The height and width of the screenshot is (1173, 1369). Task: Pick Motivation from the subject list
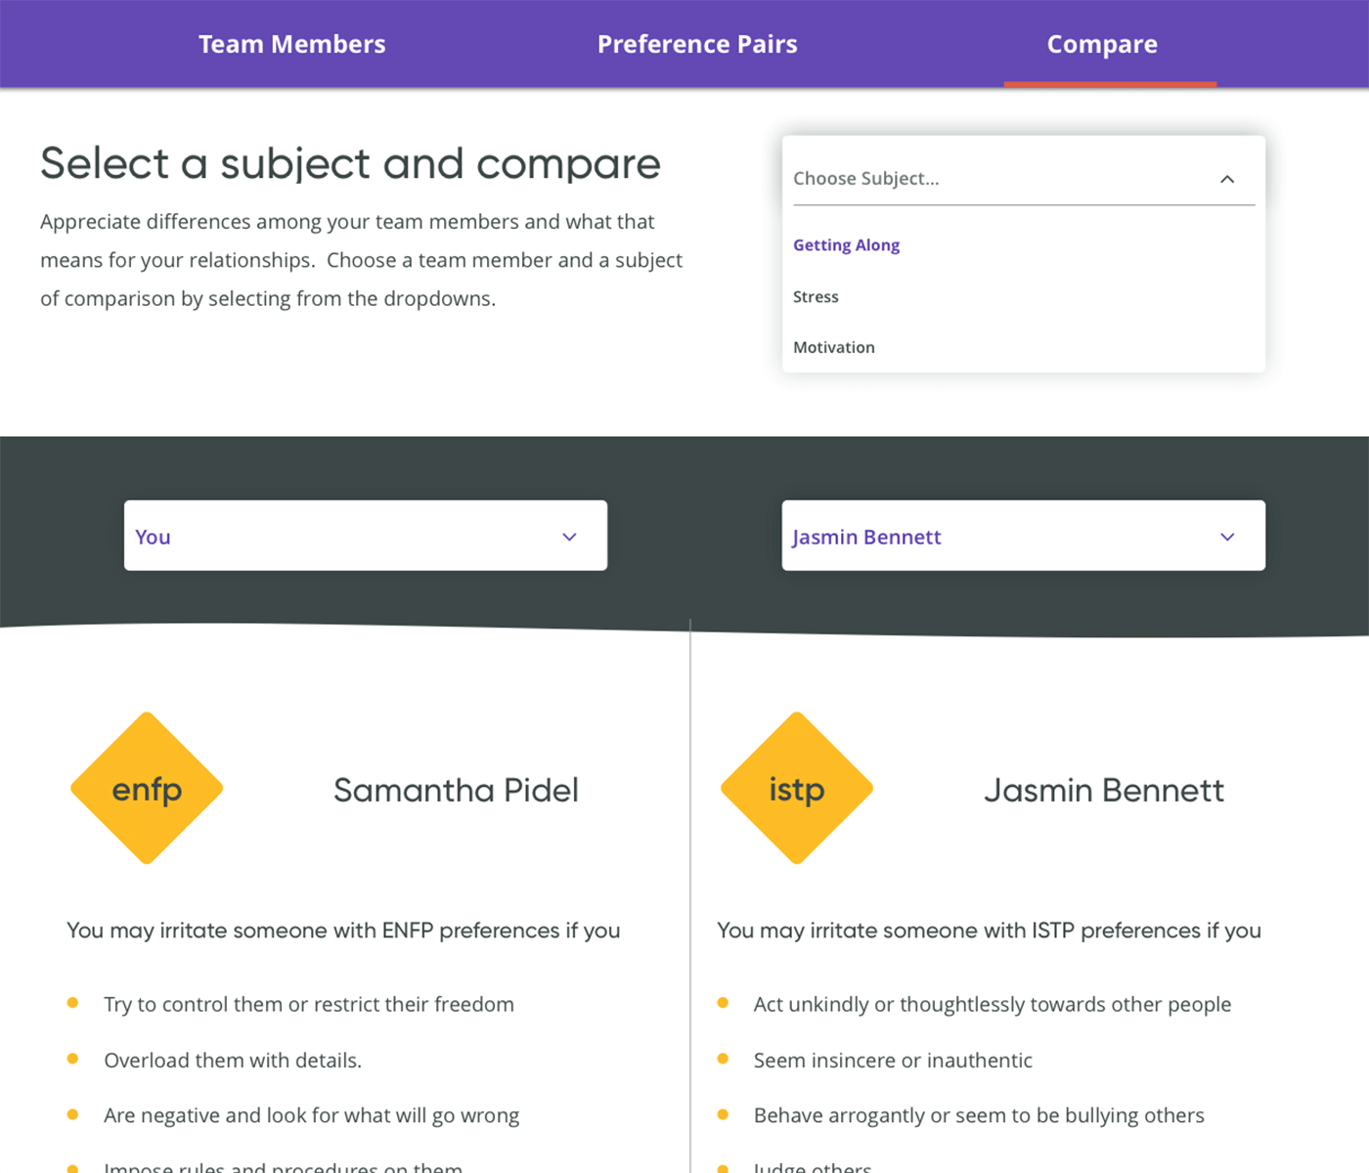point(833,348)
